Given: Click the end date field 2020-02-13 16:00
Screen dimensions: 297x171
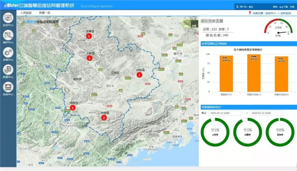Looking at the screenshot, I should 266,113.
